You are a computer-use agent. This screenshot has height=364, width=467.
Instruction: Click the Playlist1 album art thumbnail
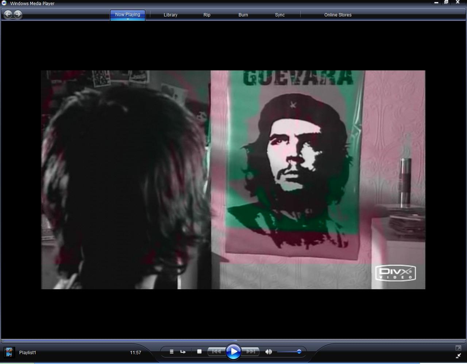click(9, 352)
